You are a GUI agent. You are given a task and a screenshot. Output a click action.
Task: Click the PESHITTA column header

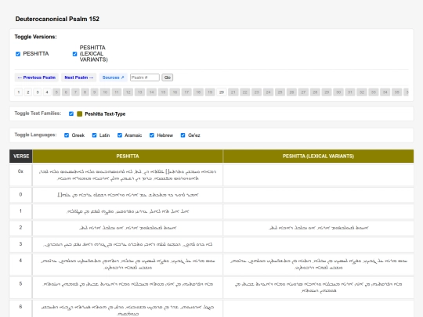pos(128,157)
